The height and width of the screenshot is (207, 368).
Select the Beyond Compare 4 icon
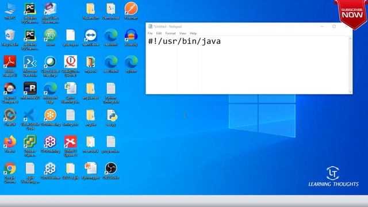click(10, 93)
